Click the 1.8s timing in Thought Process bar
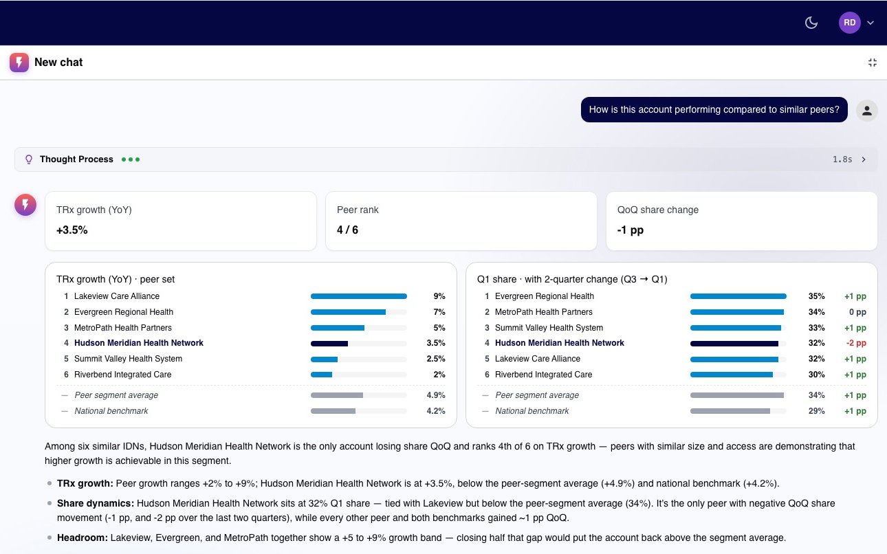Image resolution: width=887 pixels, height=554 pixels. click(x=842, y=159)
